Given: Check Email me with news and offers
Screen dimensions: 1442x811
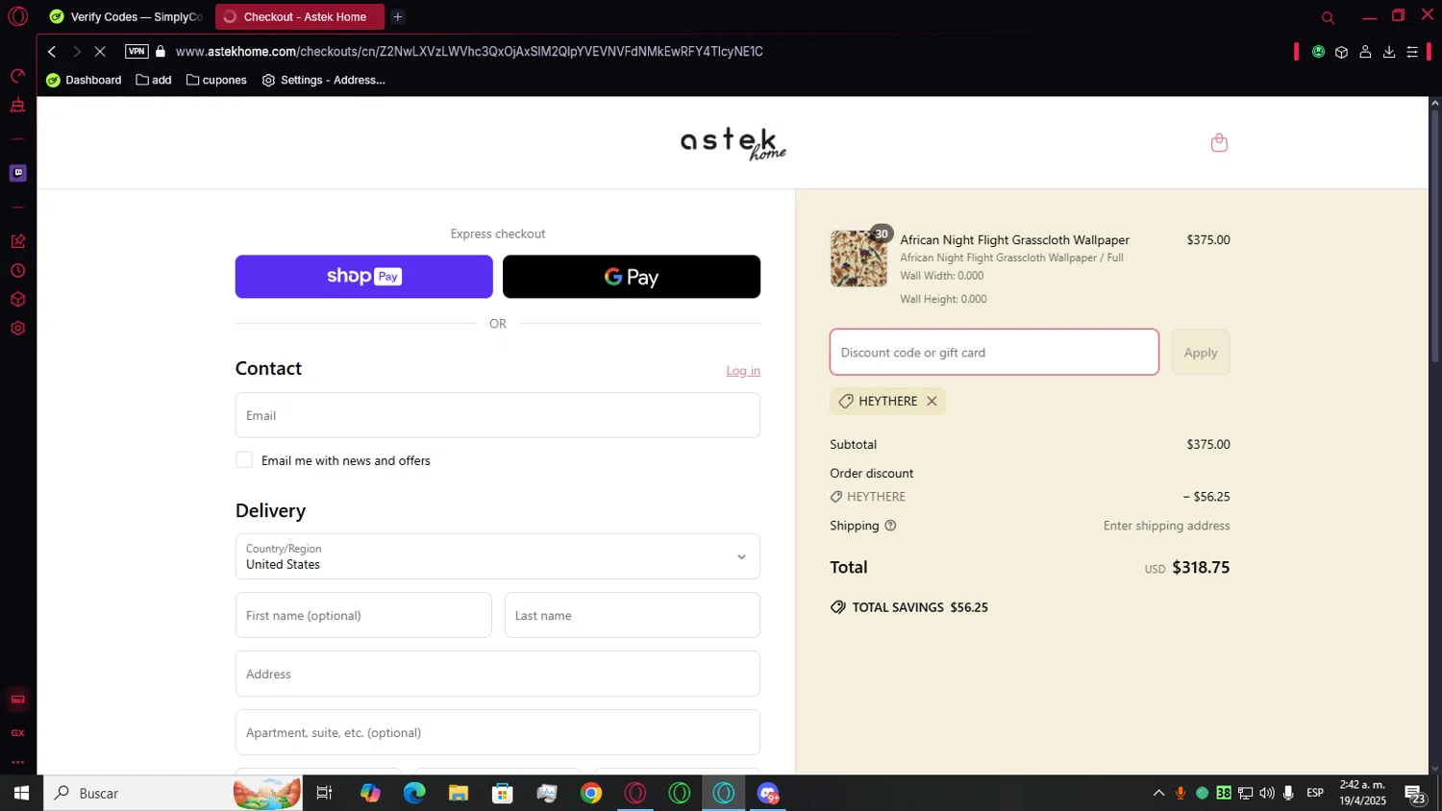Looking at the screenshot, I should point(244,460).
